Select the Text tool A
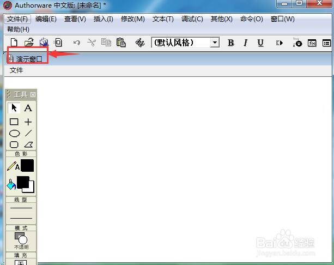 tap(28, 108)
